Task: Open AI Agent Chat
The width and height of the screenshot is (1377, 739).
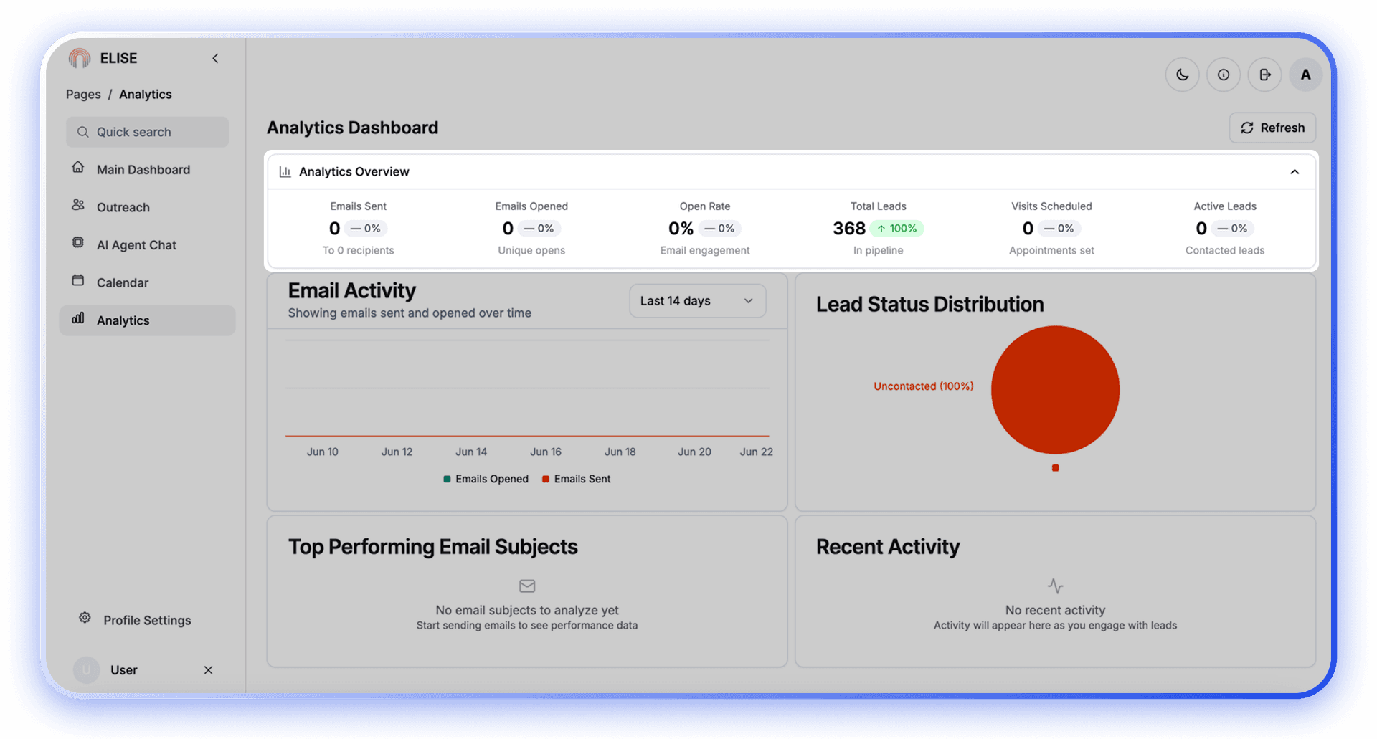Action: (x=136, y=245)
